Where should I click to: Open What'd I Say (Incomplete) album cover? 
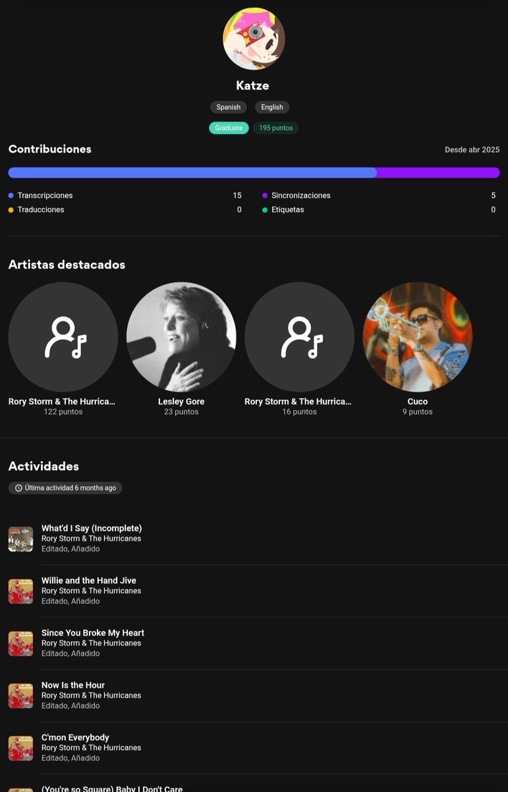coord(20,539)
